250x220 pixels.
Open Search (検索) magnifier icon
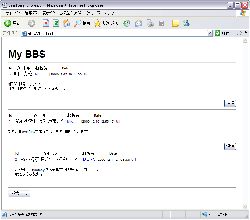tap(78, 23)
